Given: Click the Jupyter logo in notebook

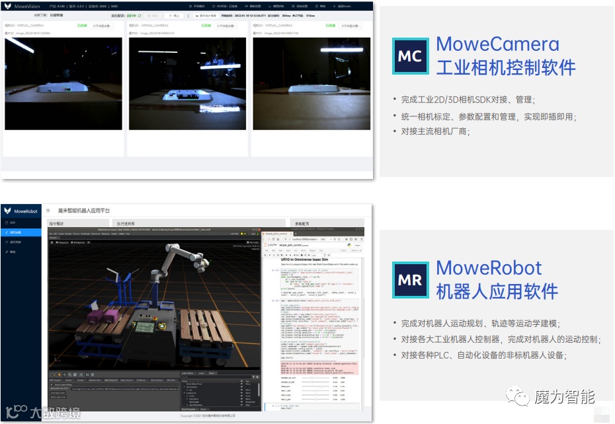Looking at the screenshot, I should pyautogui.click(x=270, y=245).
